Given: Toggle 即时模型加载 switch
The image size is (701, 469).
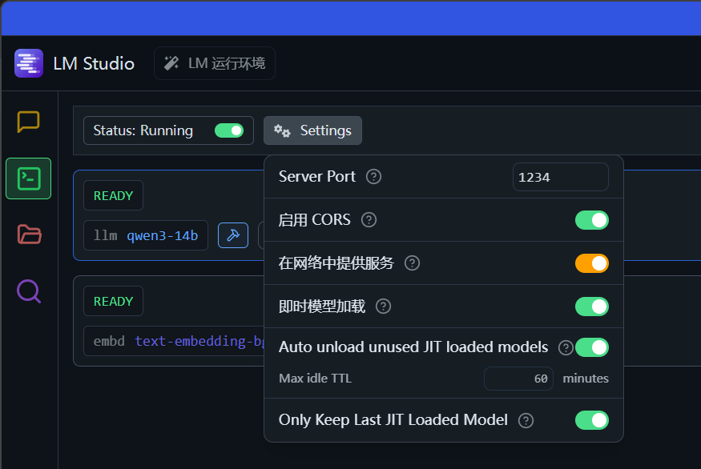Looking at the screenshot, I should point(592,307).
